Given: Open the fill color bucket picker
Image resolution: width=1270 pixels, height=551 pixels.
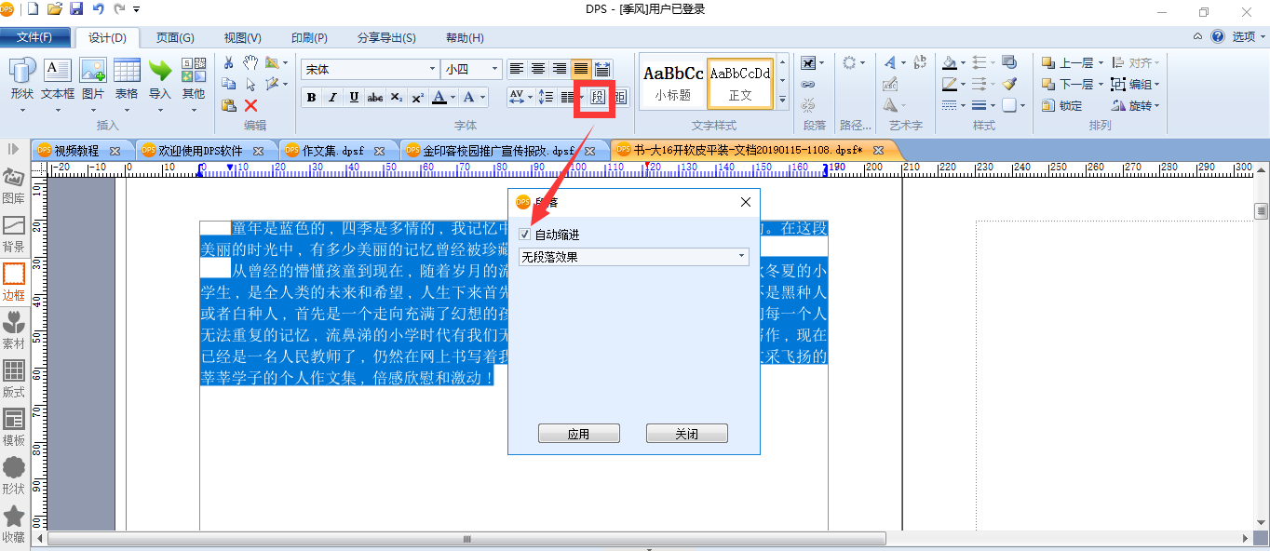Looking at the screenshot, I should tap(949, 62).
